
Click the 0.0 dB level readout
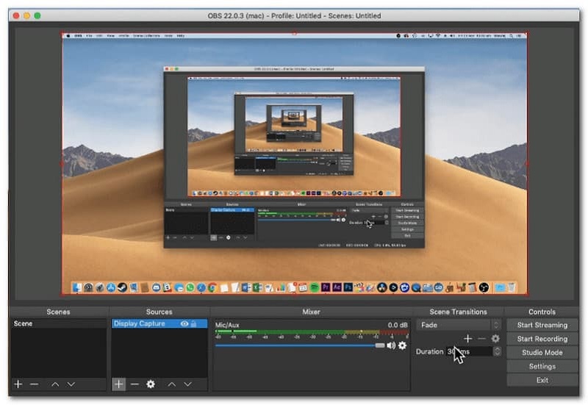398,325
